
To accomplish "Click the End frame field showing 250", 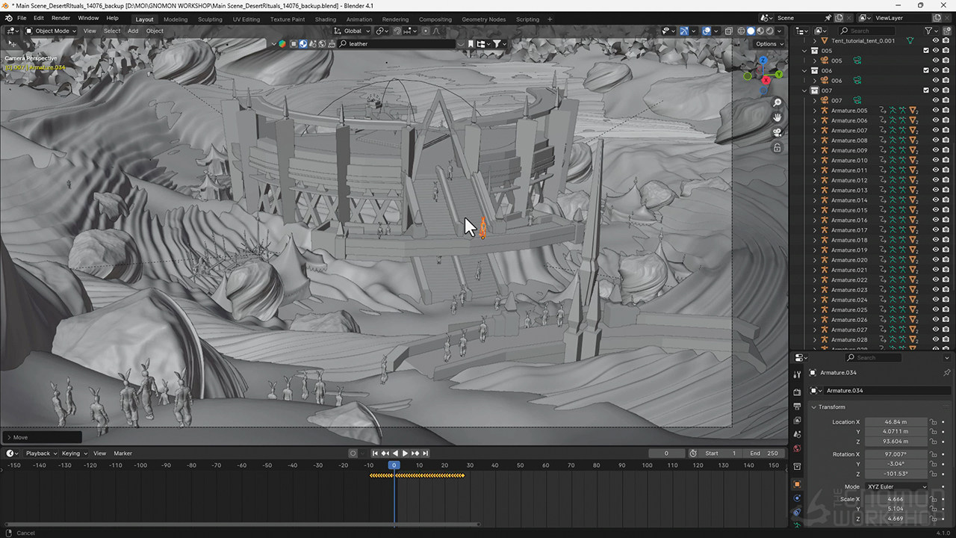I will 764,453.
